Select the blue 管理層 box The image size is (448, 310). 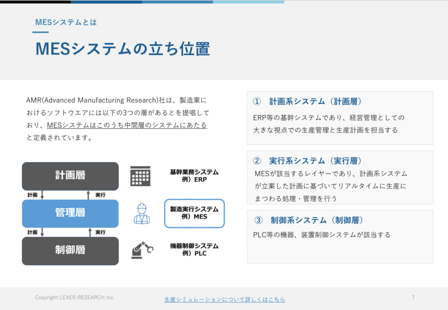pyautogui.click(x=70, y=213)
